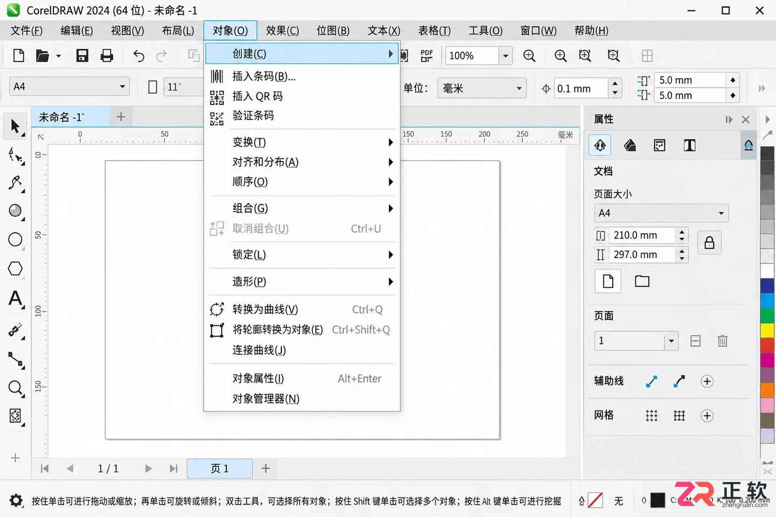Click the portrait page icon in the Properties panel
The width and height of the screenshot is (776, 517).
pos(608,281)
